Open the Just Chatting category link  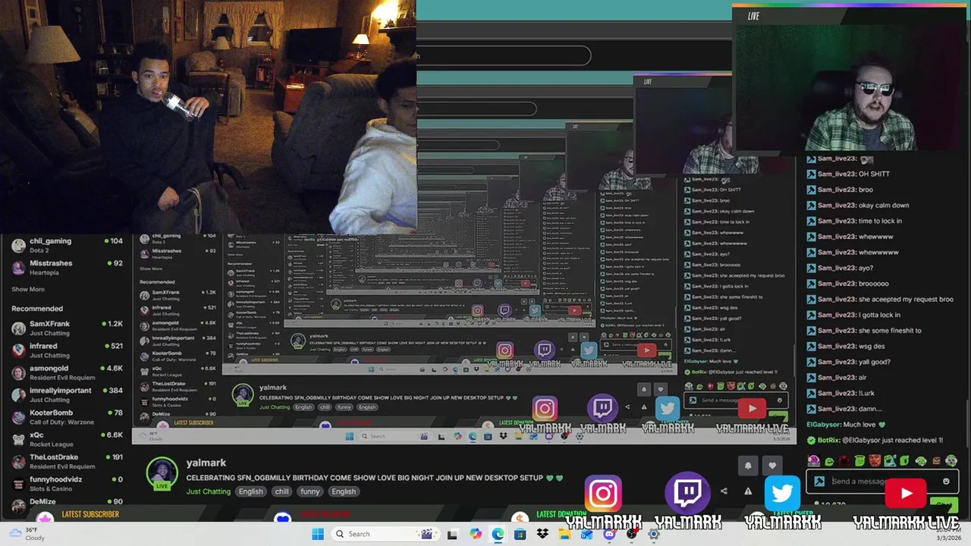coord(209,491)
